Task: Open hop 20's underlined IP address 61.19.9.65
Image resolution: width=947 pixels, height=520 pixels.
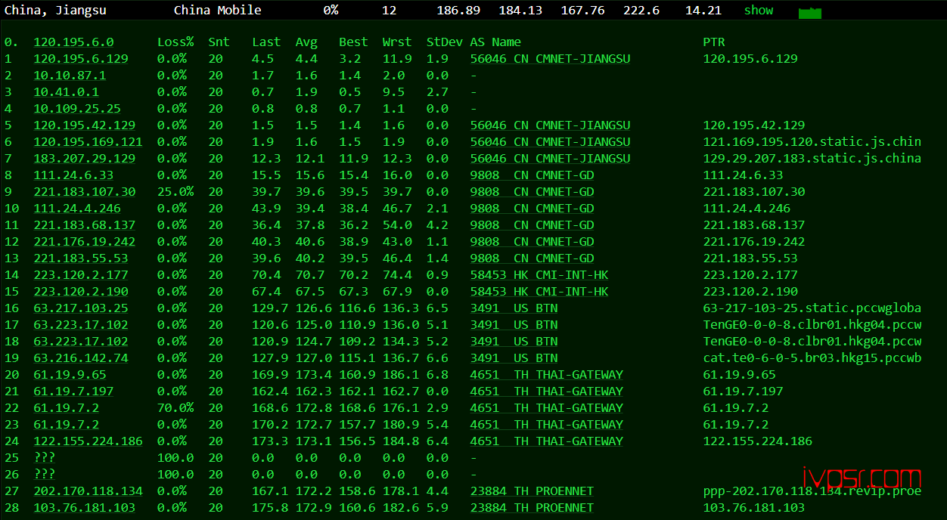Action: tap(70, 375)
